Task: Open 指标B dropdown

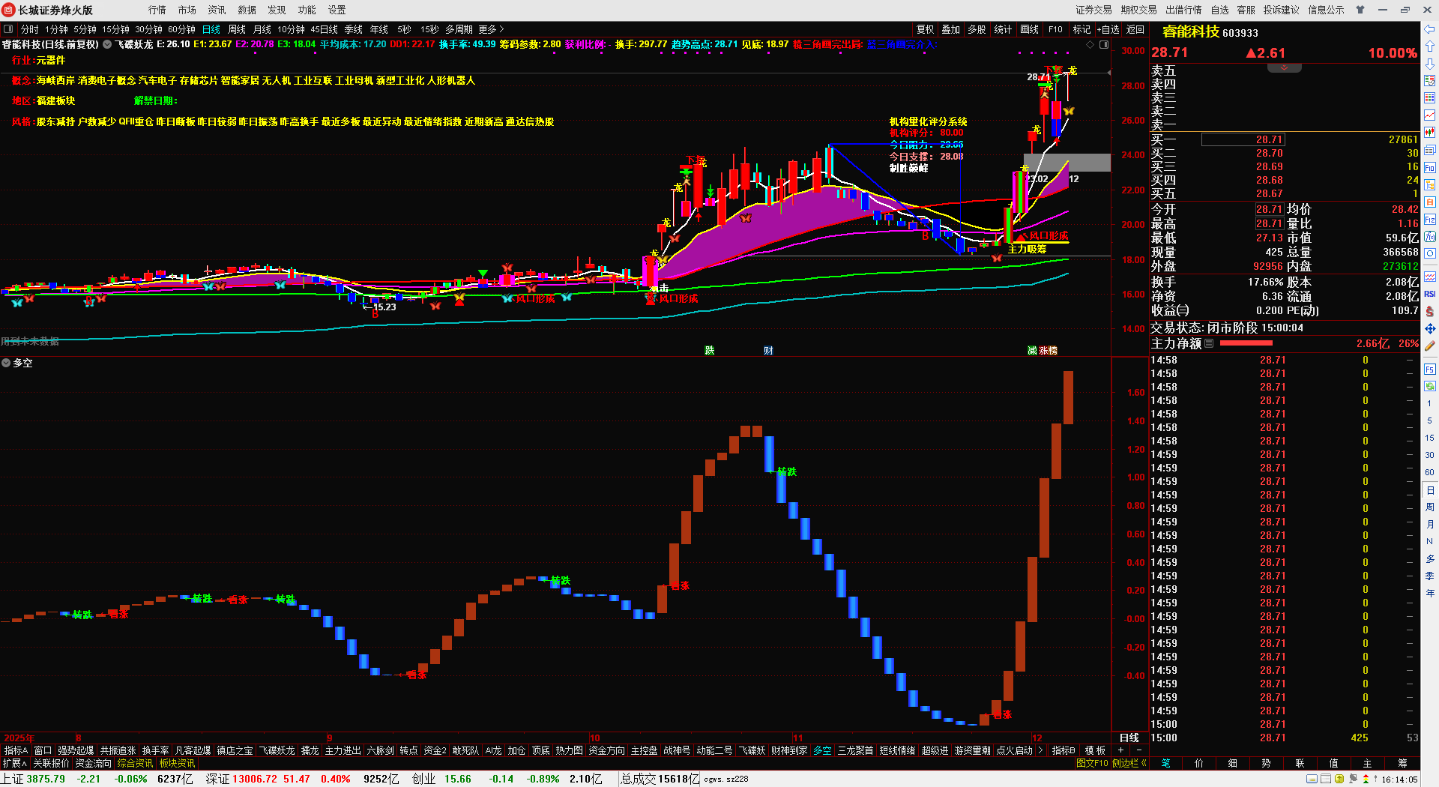Action: point(1064,750)
